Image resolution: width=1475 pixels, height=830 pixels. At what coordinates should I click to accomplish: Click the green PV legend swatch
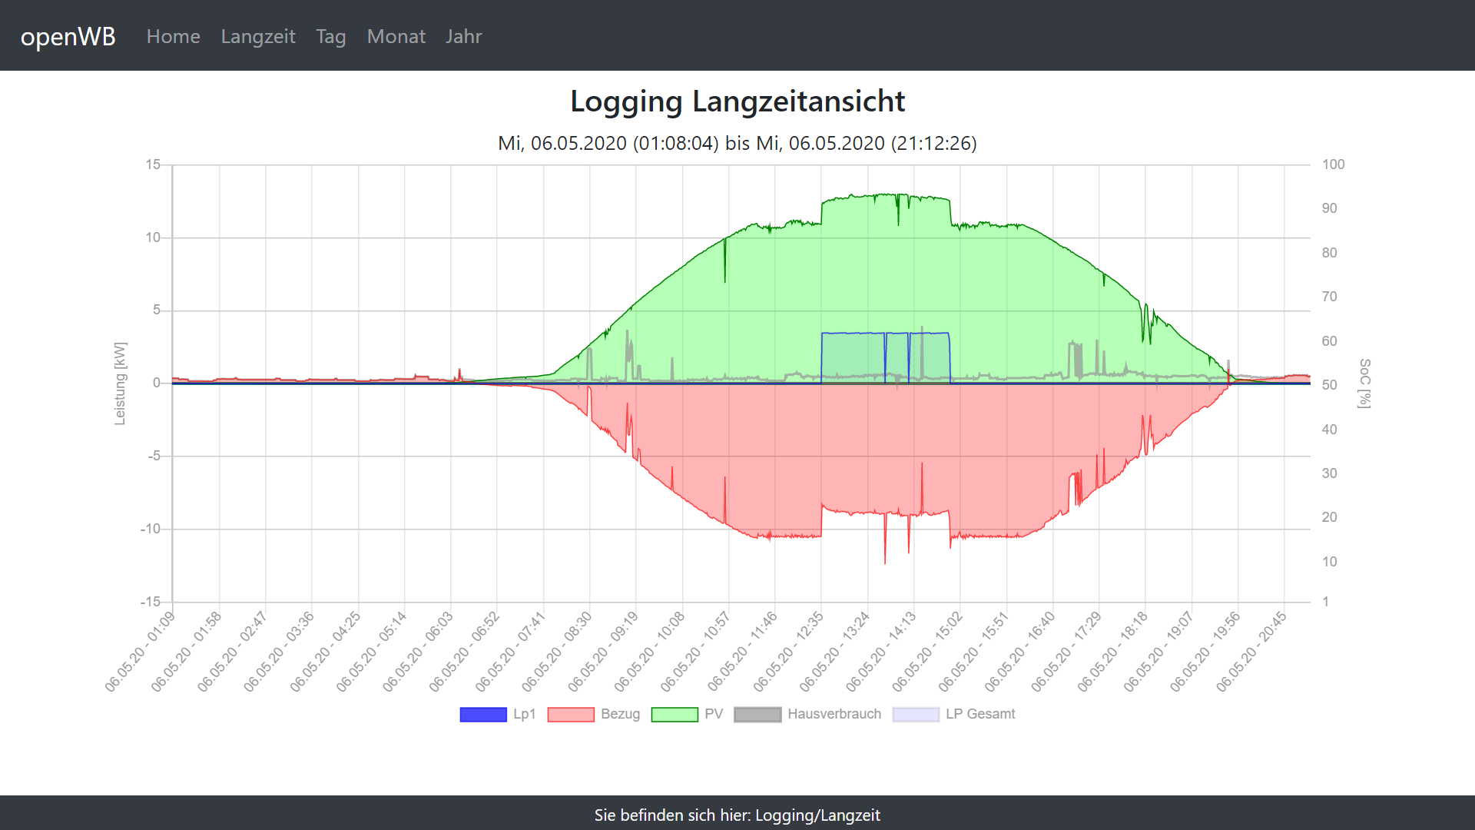point(674,714)
